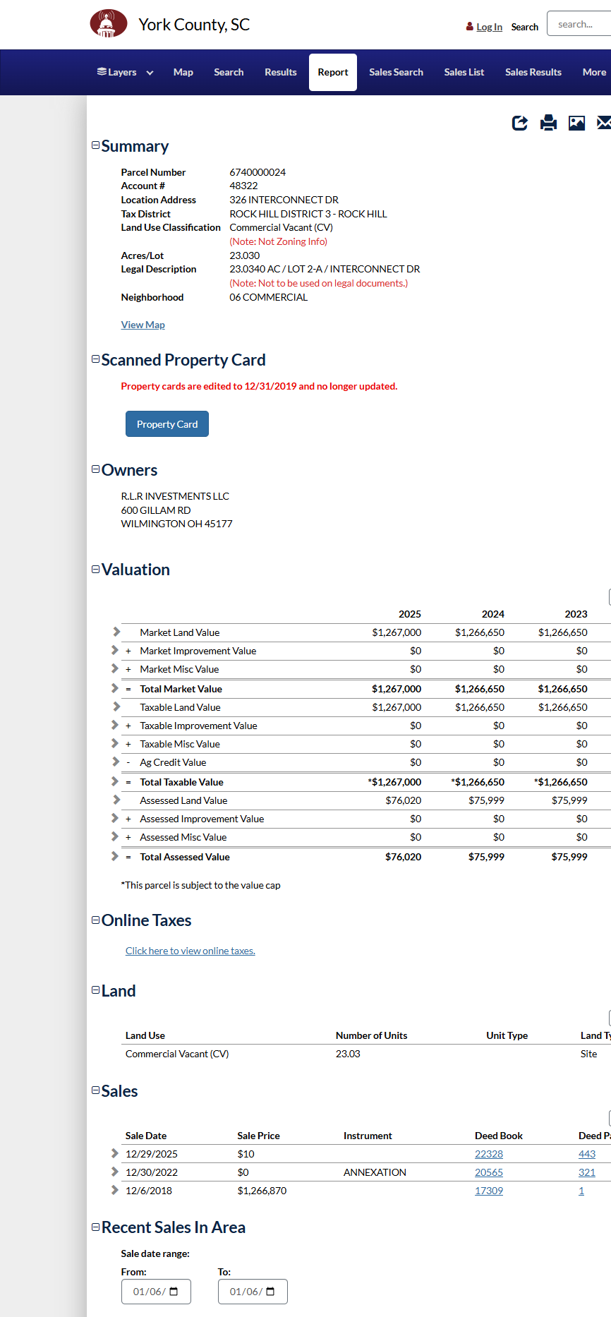Follow the View Map link
Screen dimensions: 611x1317
(143, 325)
